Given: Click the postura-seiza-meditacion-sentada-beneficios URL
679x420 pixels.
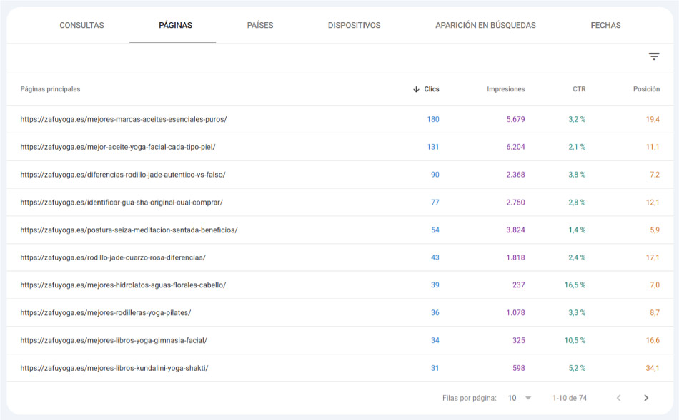Looking at the screenshot, I should pyautogui.click(x=129, y=230).
